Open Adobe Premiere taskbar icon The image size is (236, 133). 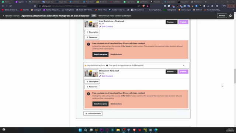pyautogui.click(x=102, y=130)
